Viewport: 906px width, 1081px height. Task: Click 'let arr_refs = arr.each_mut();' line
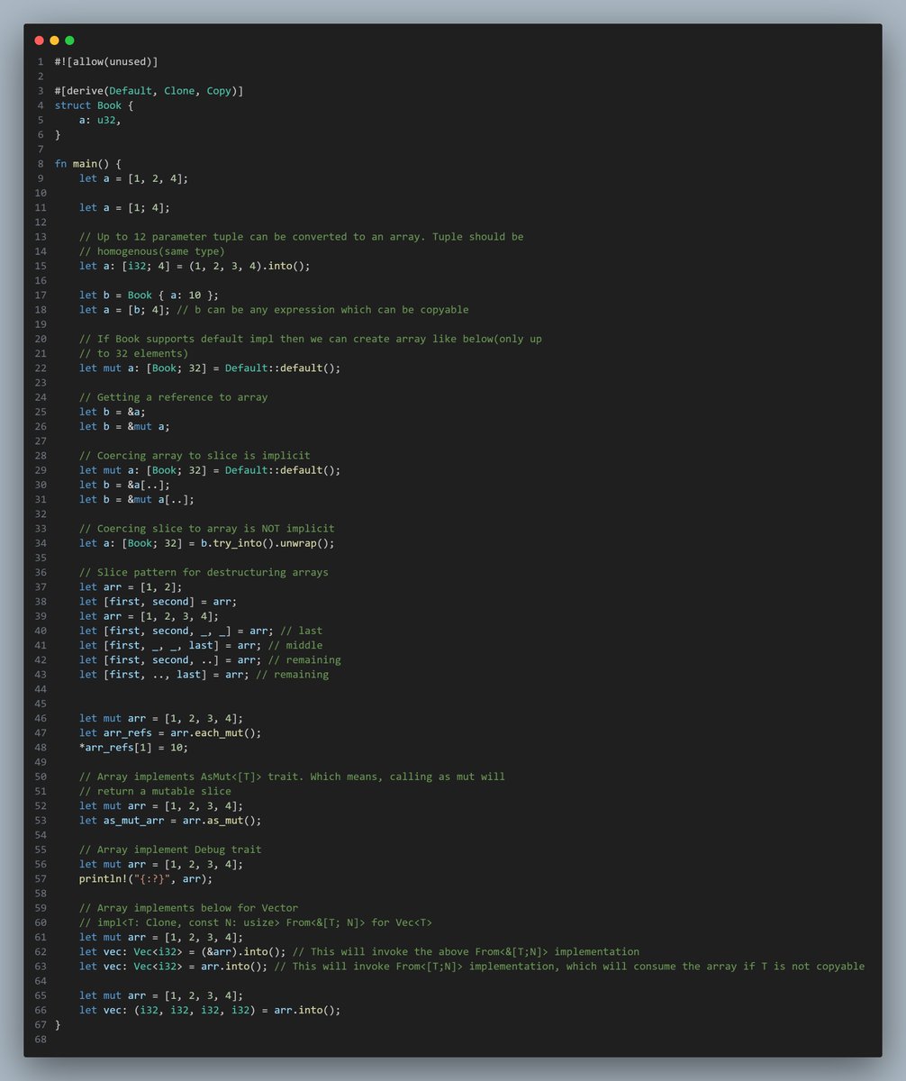click(170, 732)
